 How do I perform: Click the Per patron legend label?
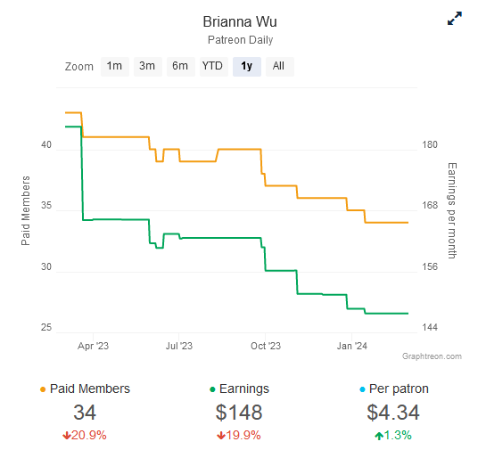click(399, 389)
